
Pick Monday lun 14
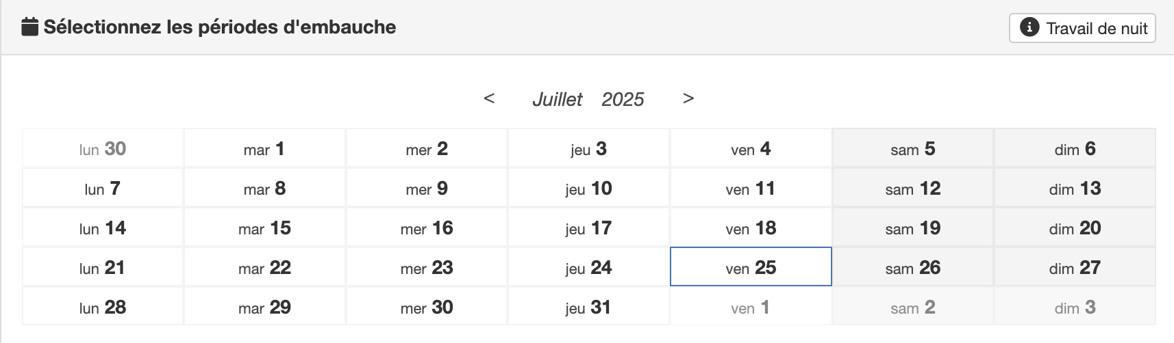point(103,228)
